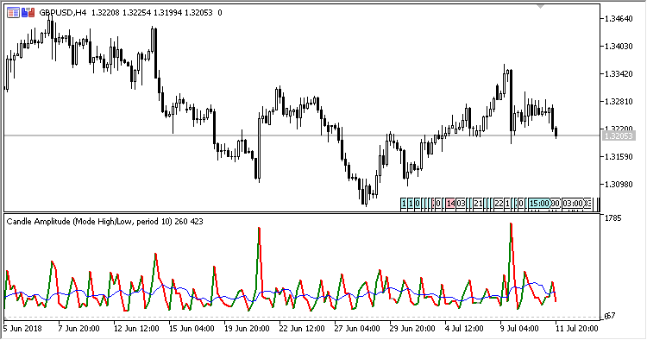
Task: Click the 29 Jun 20:00 time label
Action: (413, 329)
